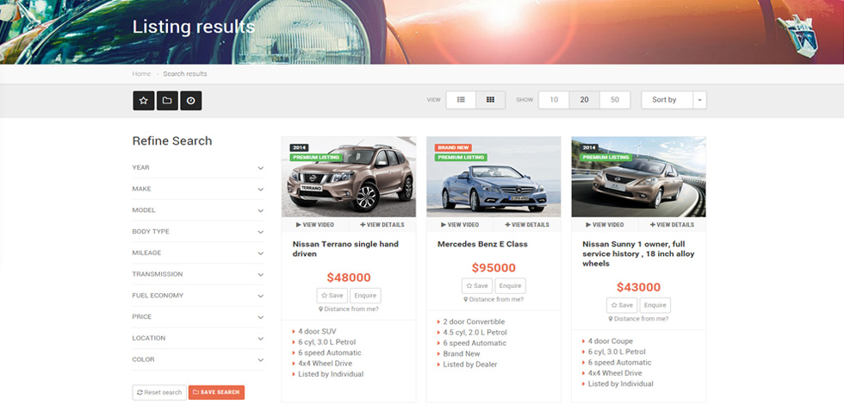Viewport: 844px width, 406px height.
Task: Click '2 door Convertible' spec text
Action: [x=474, y=322]
